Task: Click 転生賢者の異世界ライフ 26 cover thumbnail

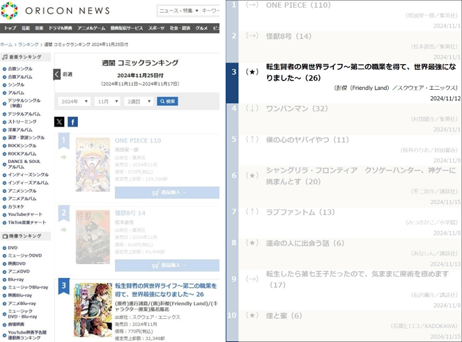Action: click(93, 310)
